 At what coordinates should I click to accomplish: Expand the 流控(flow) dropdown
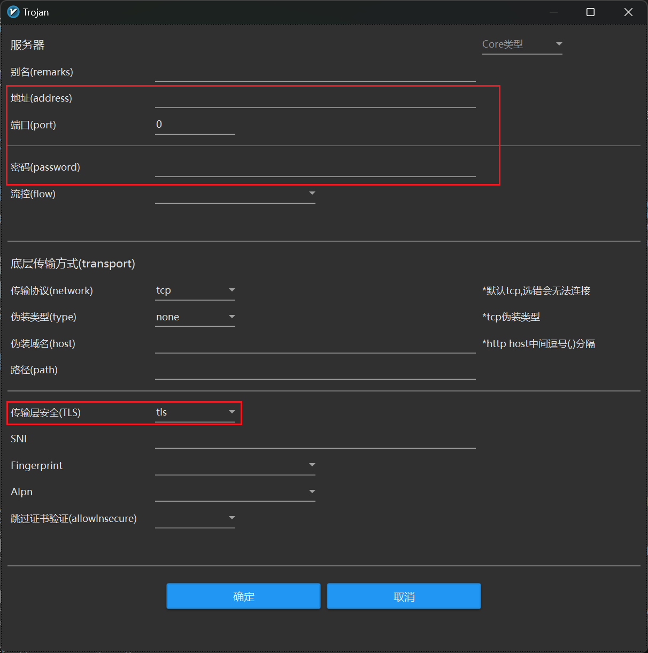pos(235,194)
